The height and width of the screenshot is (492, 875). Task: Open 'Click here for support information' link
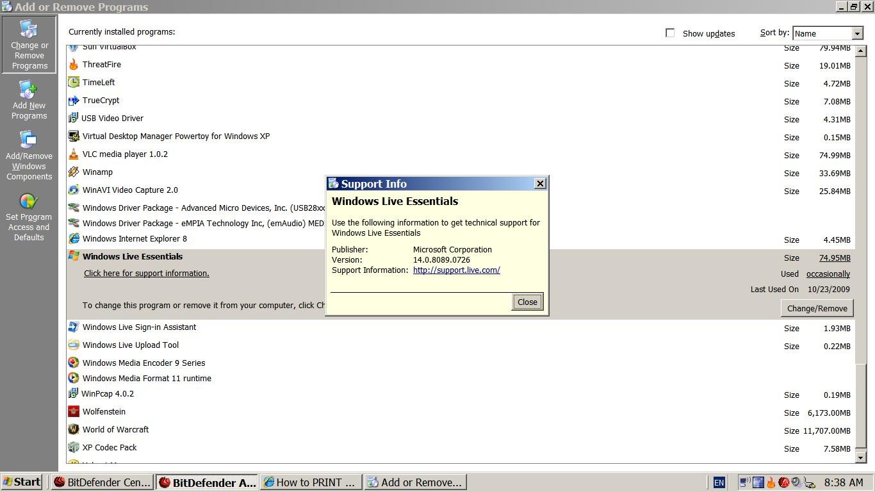(147, 274)
